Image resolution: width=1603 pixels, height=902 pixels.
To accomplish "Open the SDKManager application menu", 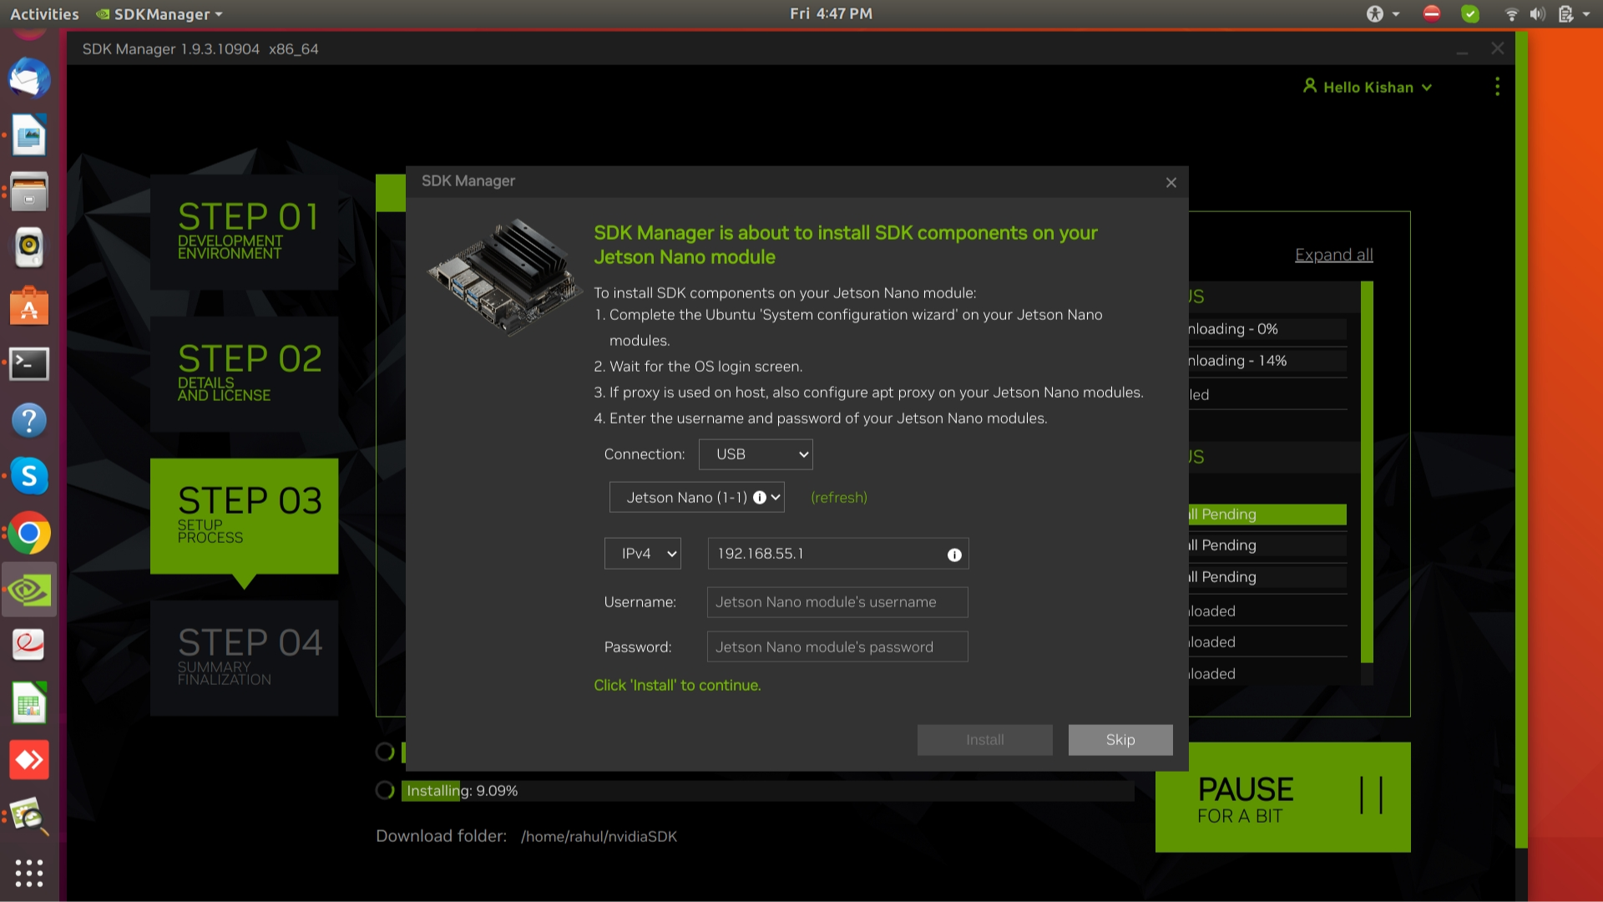I will point(160,13).
